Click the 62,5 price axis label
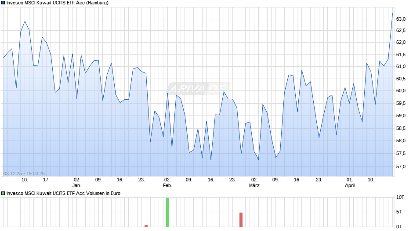 point(401,31)
